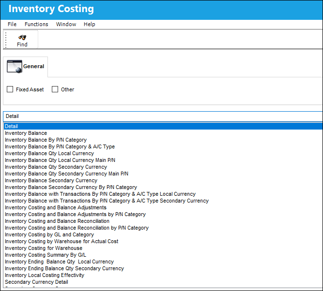323x291 pixels.
Task: Tick the Other checkbox
Action: 55,89
